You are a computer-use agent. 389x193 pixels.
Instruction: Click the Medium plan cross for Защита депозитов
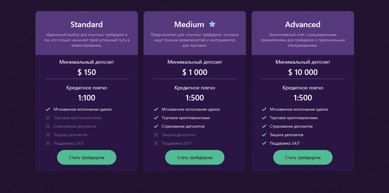[x=156, y=134]
